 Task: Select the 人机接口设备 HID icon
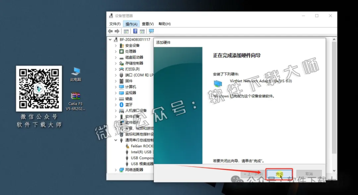click(121, 110)
